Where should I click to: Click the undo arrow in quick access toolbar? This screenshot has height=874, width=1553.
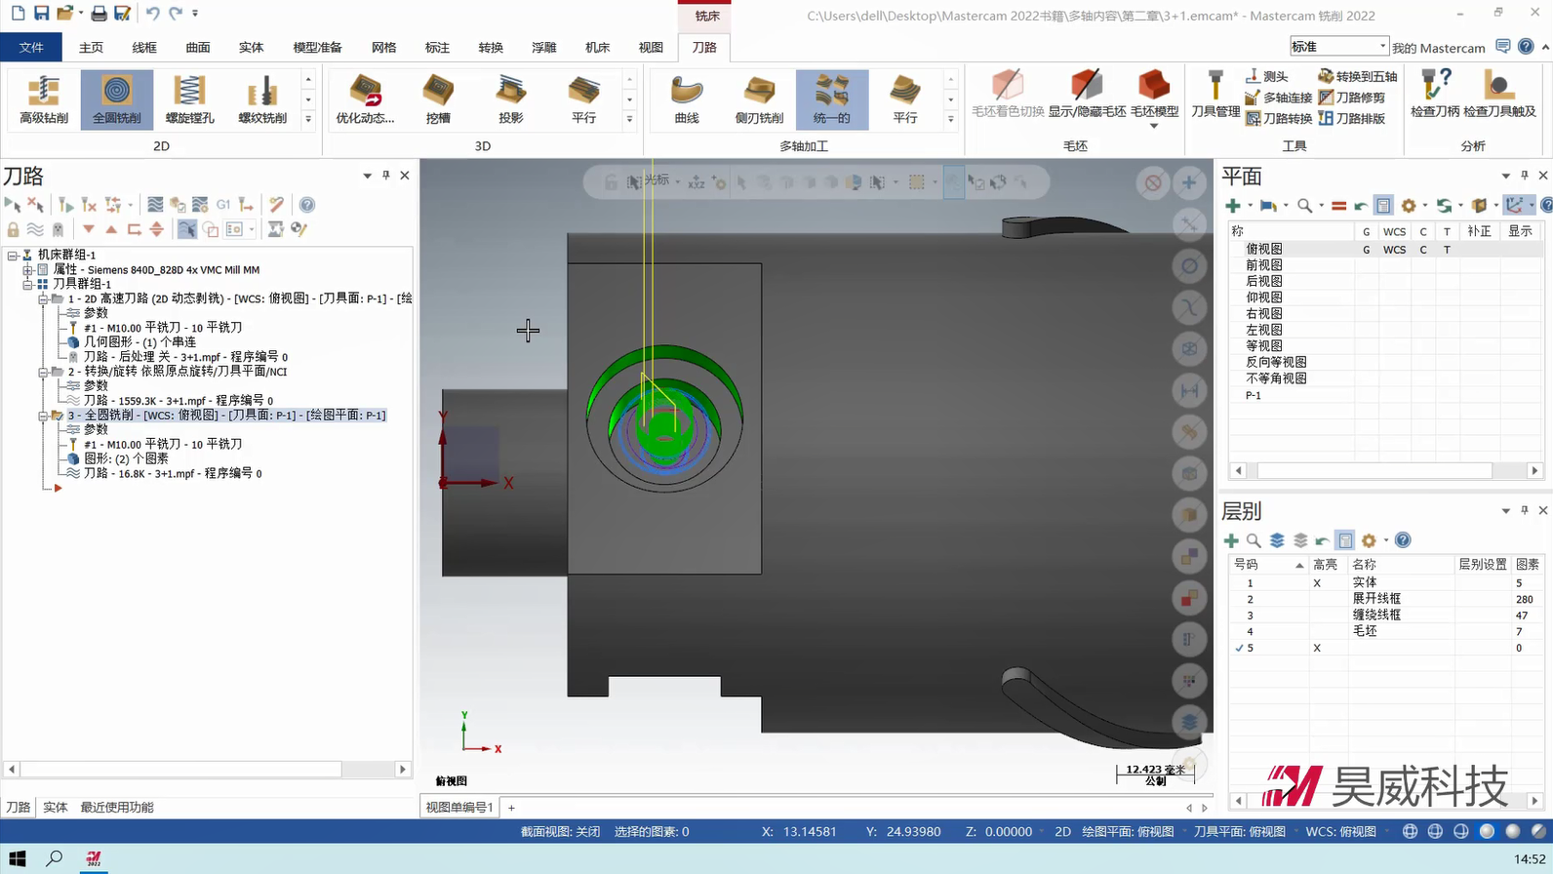[152, 14]
